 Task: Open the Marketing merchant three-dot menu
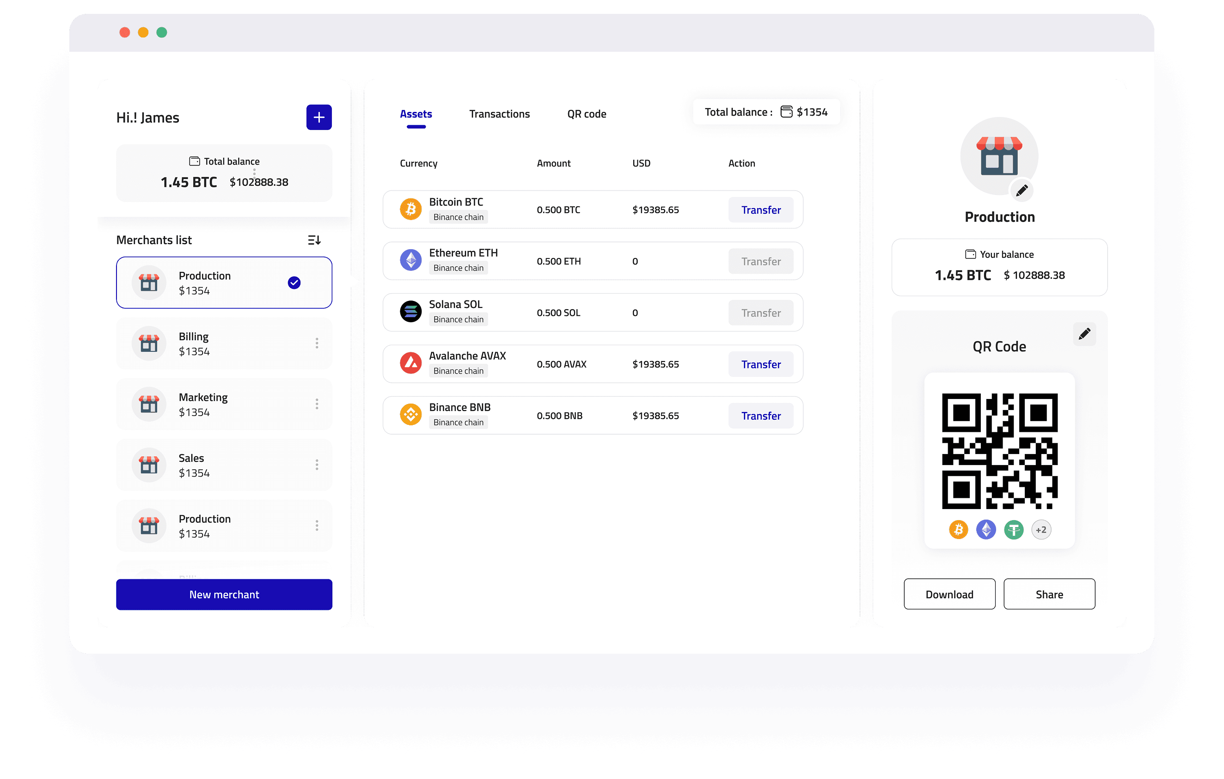pos(317,404)
